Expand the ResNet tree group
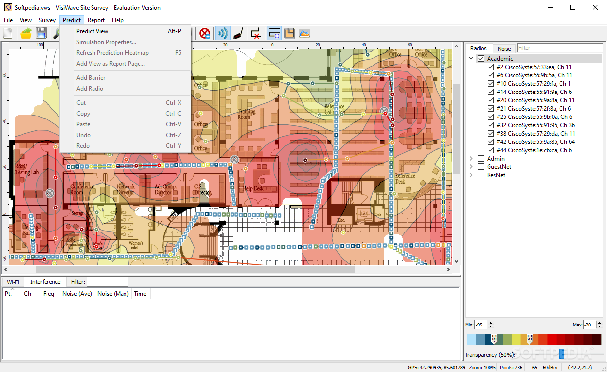The height and width of the screenshot is (372, 607). pyautogui.click(x=471, y=175)
